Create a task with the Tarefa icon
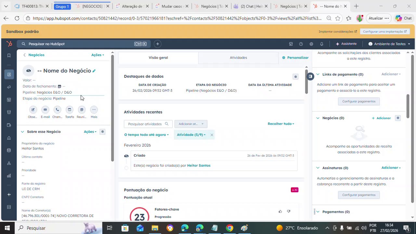Image resolution: width=416 pixels, height=234 pixels. [x=70, y=110]
